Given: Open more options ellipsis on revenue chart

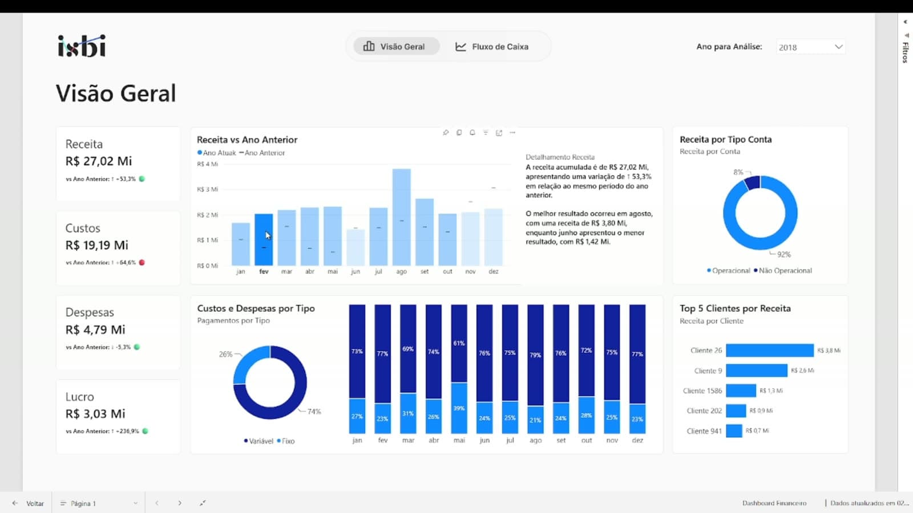Looking at the screenshot, I should [x=512, y=133].
